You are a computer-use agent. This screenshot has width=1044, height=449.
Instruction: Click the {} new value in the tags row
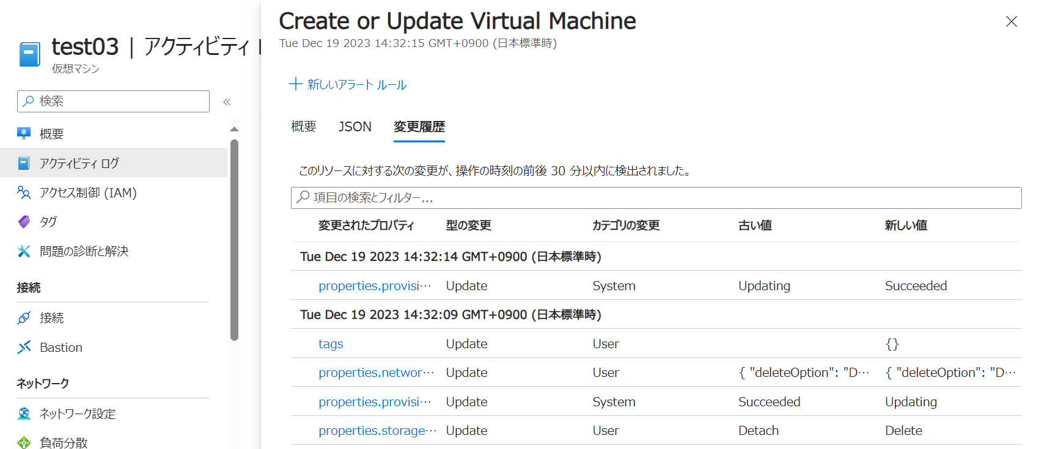click(x=892, y=344)
